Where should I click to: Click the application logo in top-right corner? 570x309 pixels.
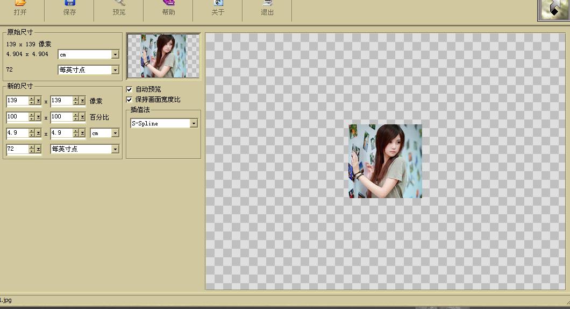[x=553, y=10]
